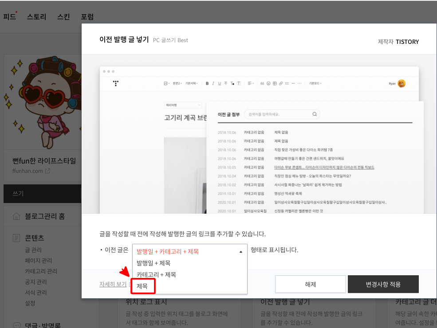
Task: Switch to the 스토리 menu tab
Action: point(36,16)
